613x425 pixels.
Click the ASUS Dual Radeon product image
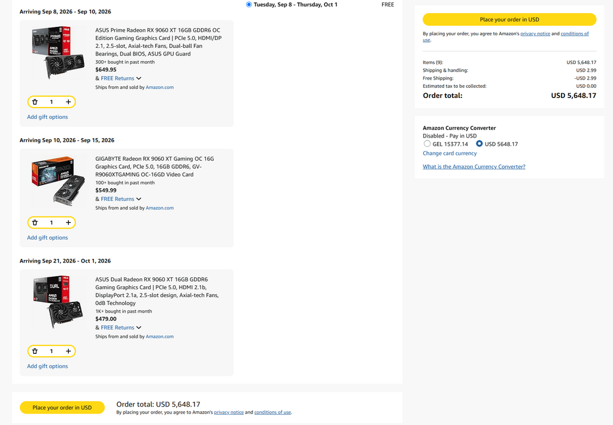(x=58, y=302)
